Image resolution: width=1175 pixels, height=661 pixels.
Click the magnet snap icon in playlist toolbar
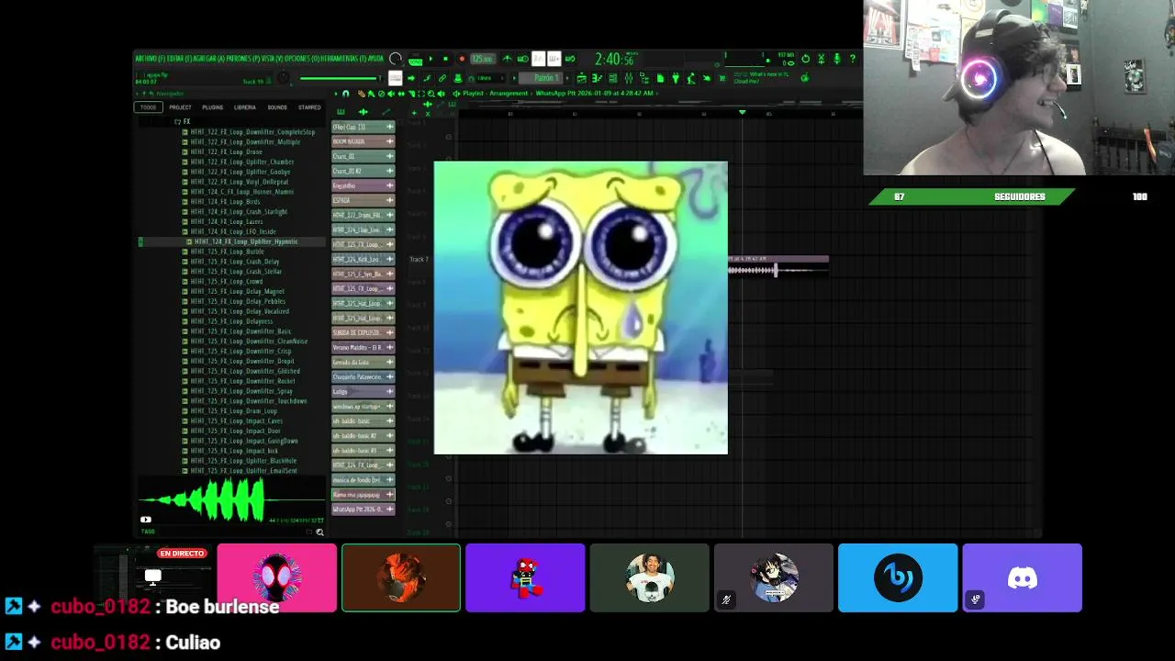345,94
